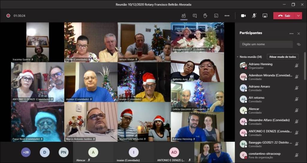Raise your hand in the meeting
Image resolution: width=307 pixels, height=163 pixels.
(205, 16)
